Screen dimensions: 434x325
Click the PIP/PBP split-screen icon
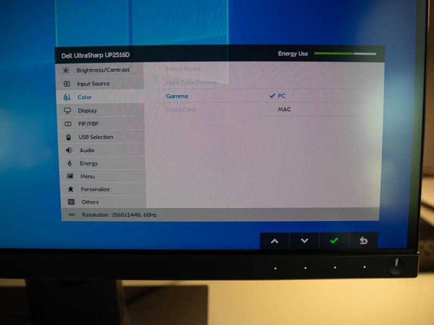coord(68,124)
